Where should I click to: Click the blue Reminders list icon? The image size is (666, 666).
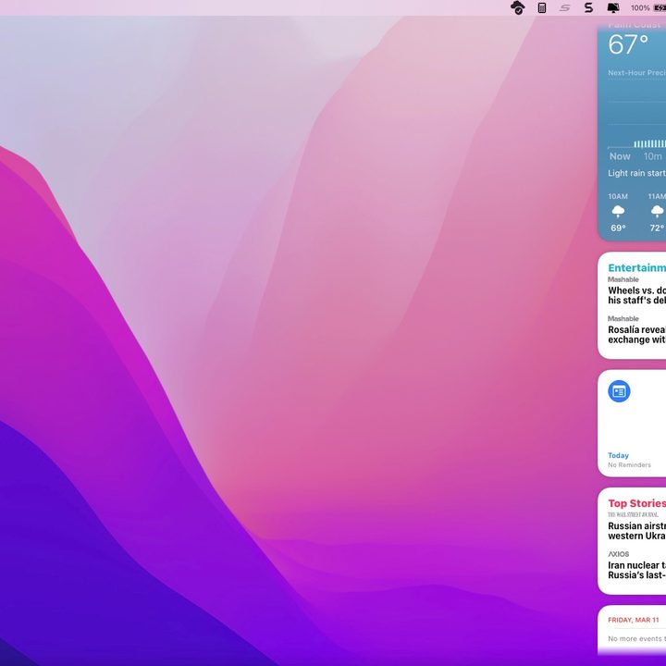click(x=619, y=391)
